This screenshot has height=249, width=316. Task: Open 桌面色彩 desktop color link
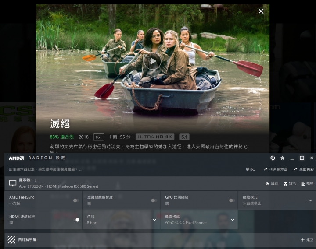pyautogui.click(x=304, y=169)
